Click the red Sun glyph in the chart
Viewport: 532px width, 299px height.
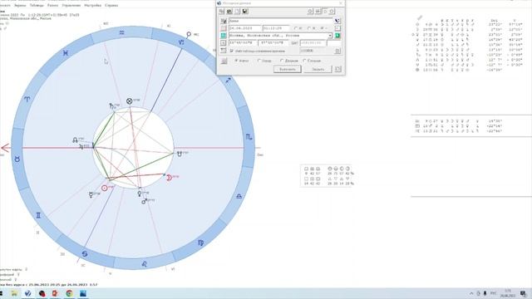[x=105, y=188]
